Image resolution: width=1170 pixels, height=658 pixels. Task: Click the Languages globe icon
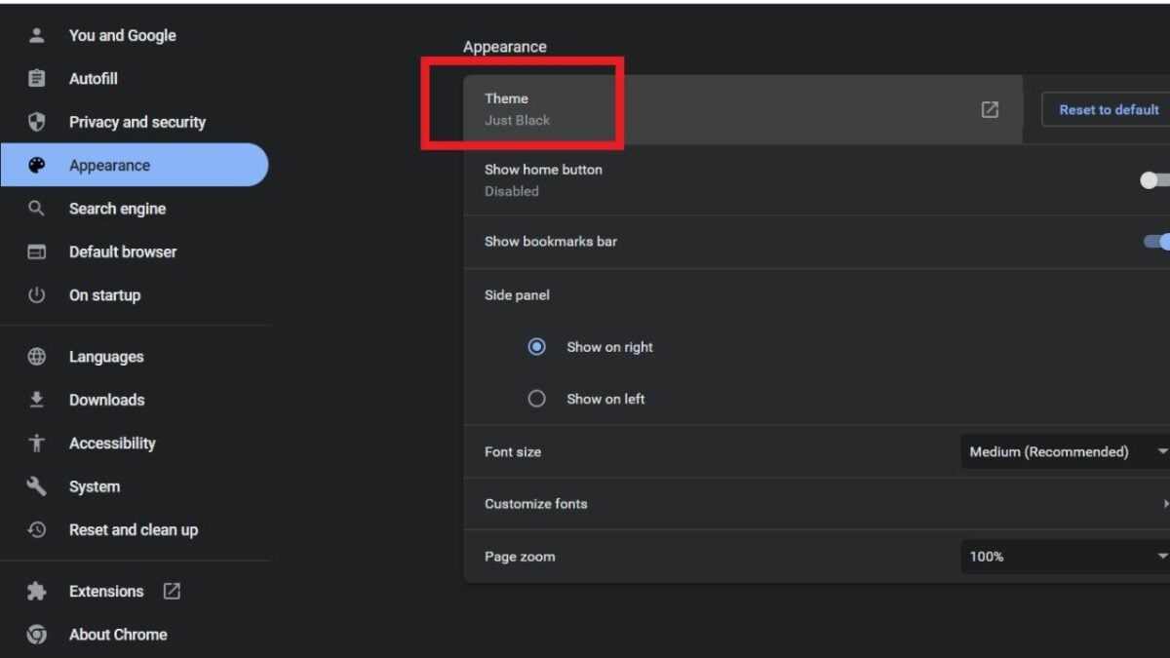[x=36, y=356]
